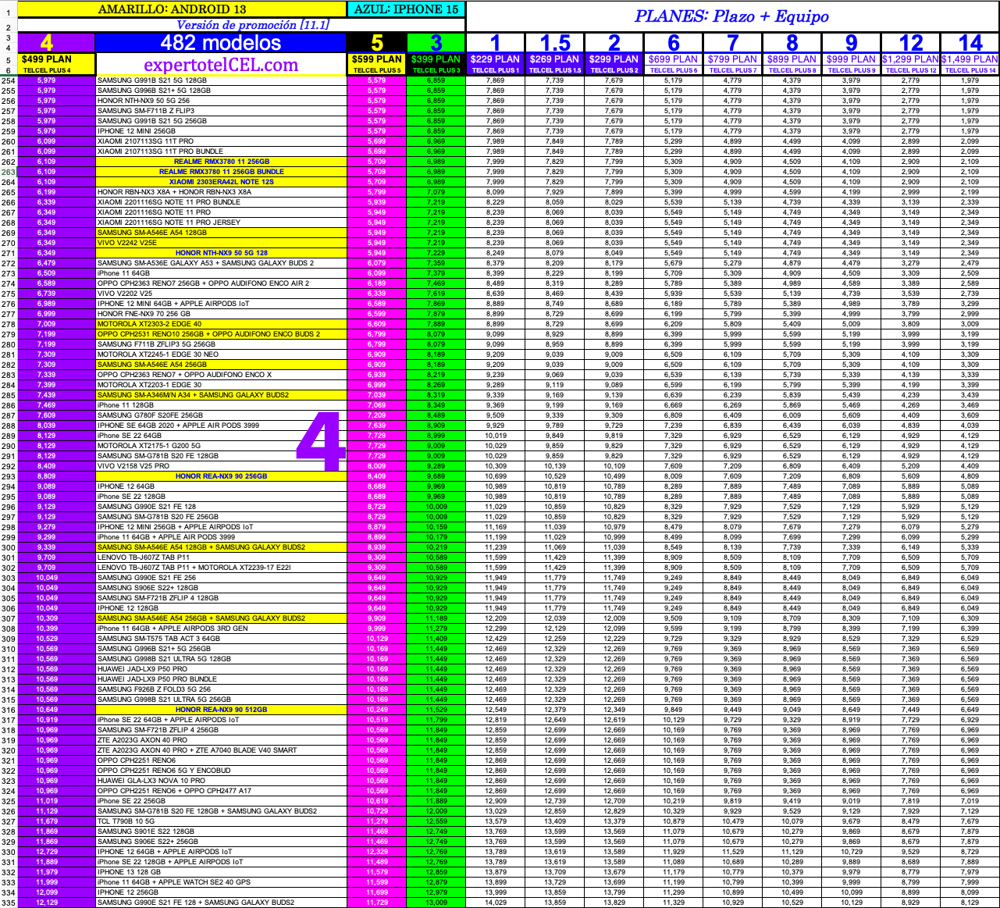This screenshot has width=1000, height=908.
Task: Select 'HONOR NTH-NX9 50 5G 128' cell
Action: coord(221,253)
